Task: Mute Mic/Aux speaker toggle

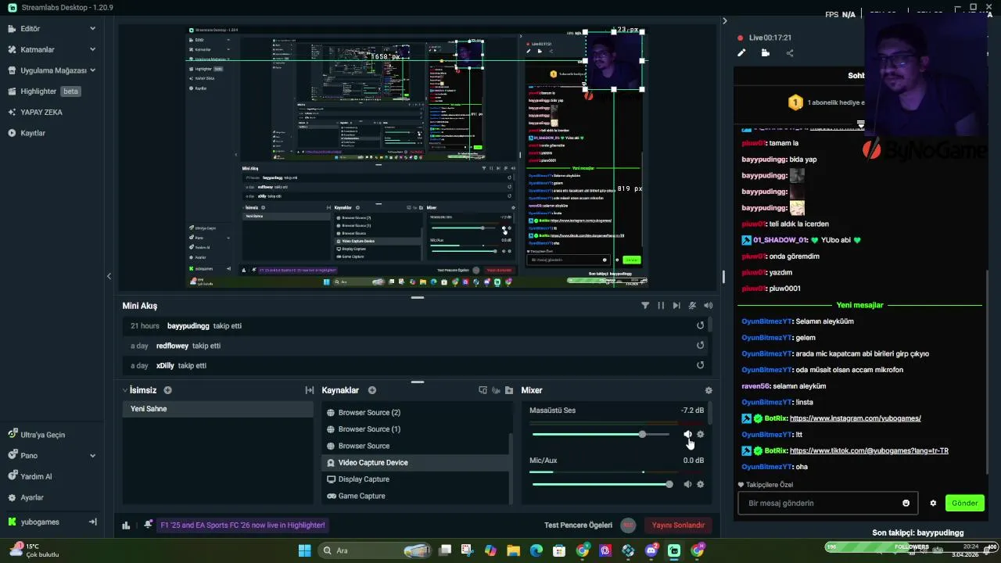Action: pos(687,484)
